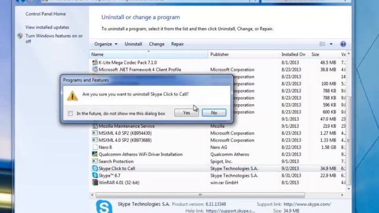Select the Skype 6.7 icon

[x=95, y=175]
